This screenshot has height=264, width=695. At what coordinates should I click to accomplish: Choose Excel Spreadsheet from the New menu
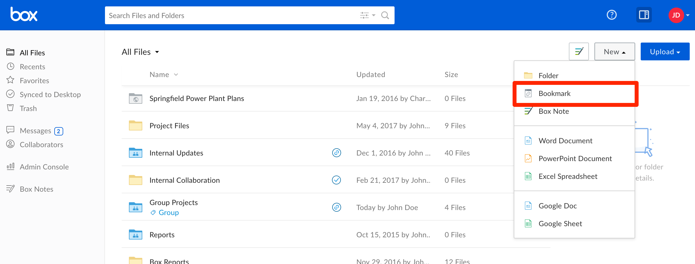click(574, 176)
